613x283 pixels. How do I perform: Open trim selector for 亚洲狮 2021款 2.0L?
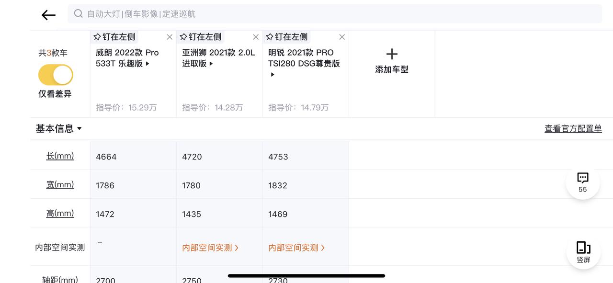coord(218,58)
